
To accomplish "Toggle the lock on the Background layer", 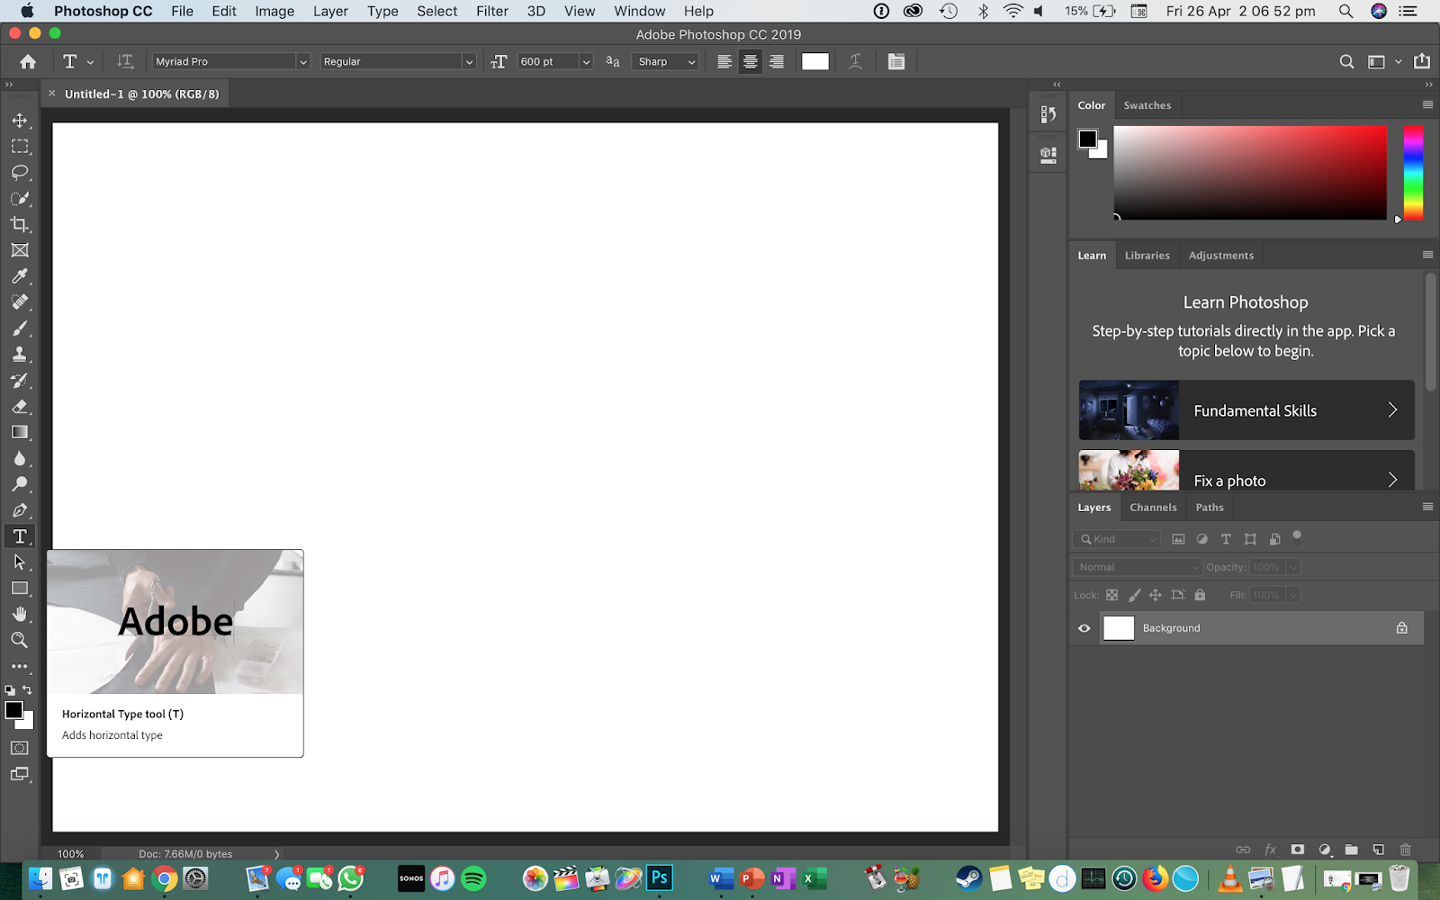I will (1400, 627).
